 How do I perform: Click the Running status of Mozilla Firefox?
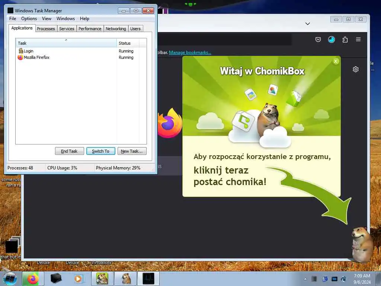pyautogui.click(x=126, y=57)
